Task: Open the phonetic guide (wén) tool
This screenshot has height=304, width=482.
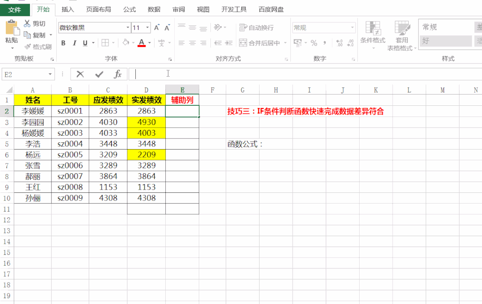Action: pos(161,43)
